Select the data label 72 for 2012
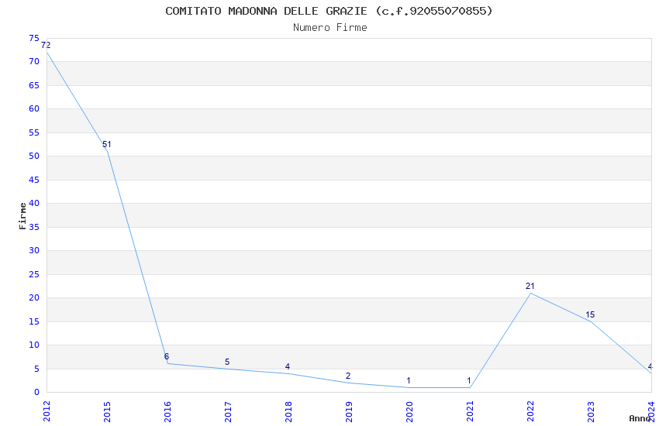Viewport: 659px width, 426px height. click(x=46, y=45)
